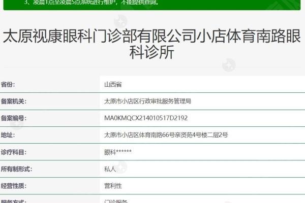Viewport: 305px width, 203px height.
Task: Select 太原市小店区行政审批服务管理局 value
Action: click(x=147, y=101)
